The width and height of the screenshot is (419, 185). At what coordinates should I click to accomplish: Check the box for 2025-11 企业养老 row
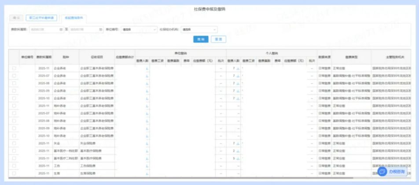pos(14,68)
